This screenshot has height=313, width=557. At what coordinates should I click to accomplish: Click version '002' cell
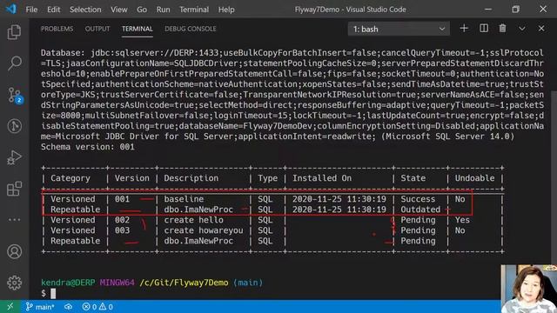pos(122,220)
